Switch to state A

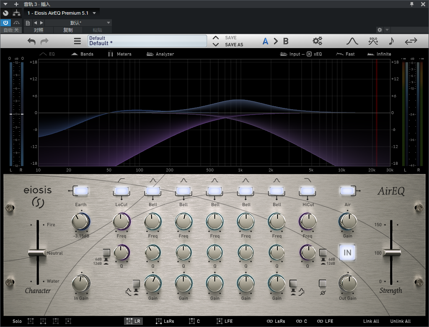[x=265, y=41]
